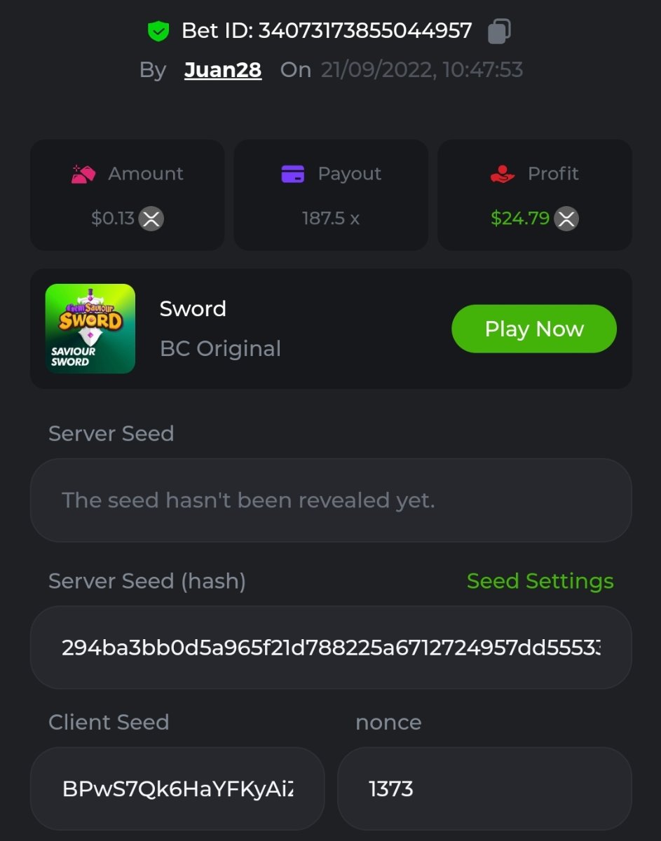Click the Amount gem icon
Viewport: 661px width, 841px height.
pos(83,174)
